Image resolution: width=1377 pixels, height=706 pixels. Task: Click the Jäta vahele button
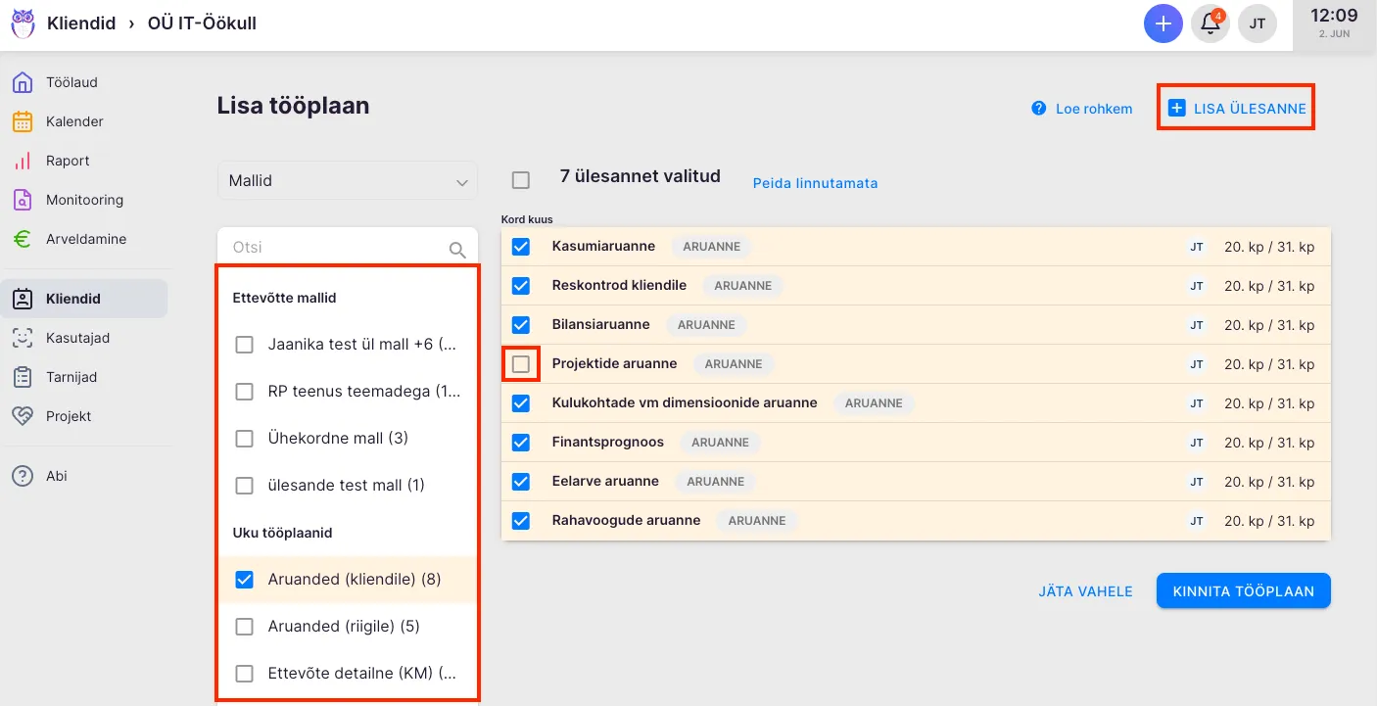click(x=1085, y=591)
